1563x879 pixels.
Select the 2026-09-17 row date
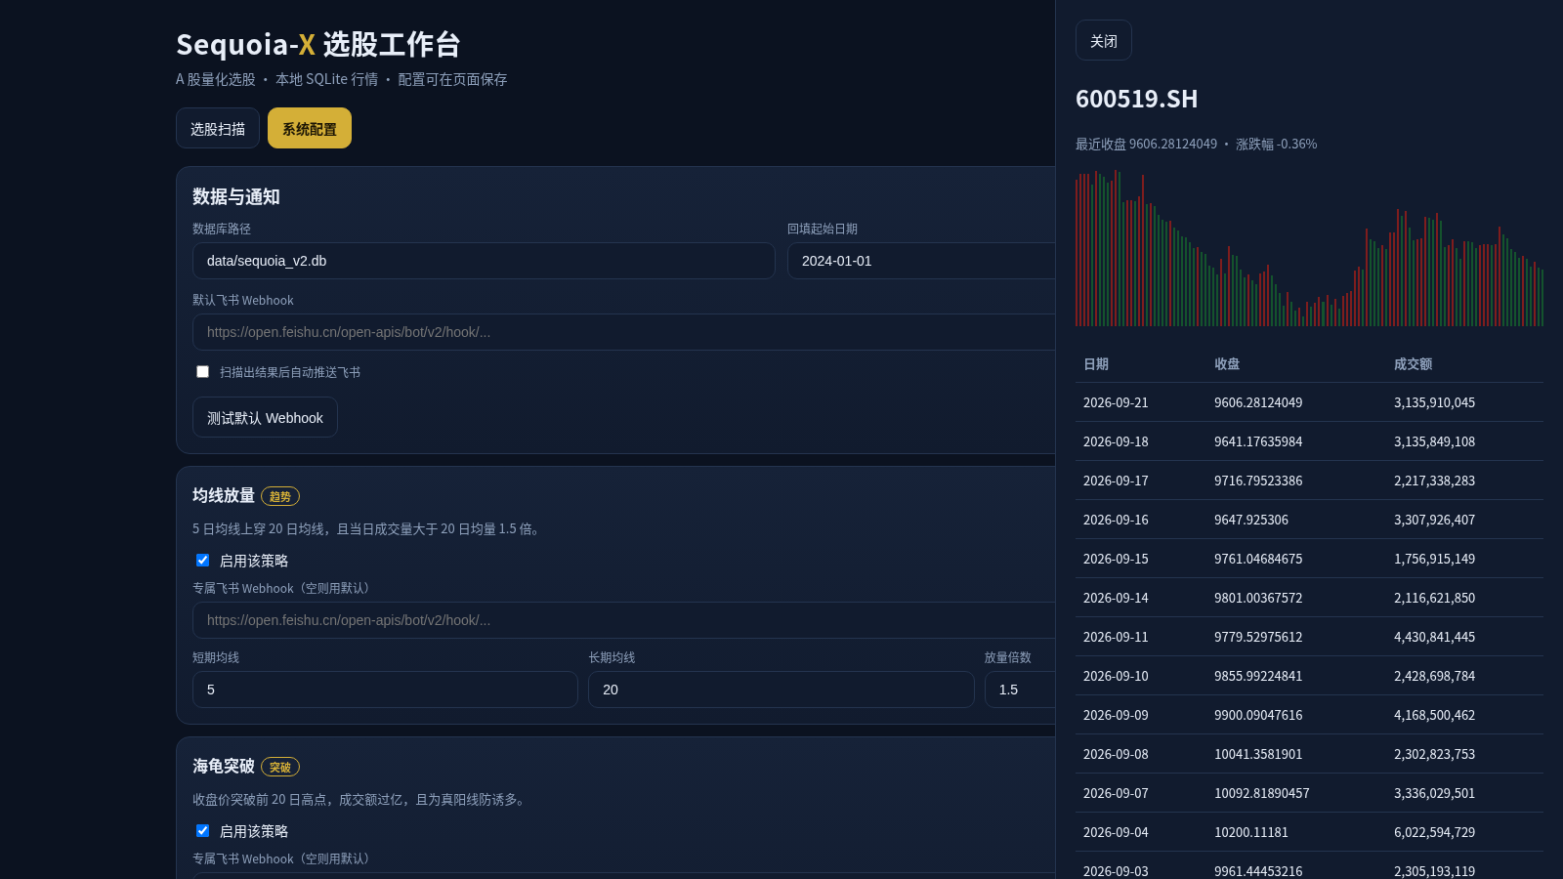pyautogui.click(x=1116, y=481)
